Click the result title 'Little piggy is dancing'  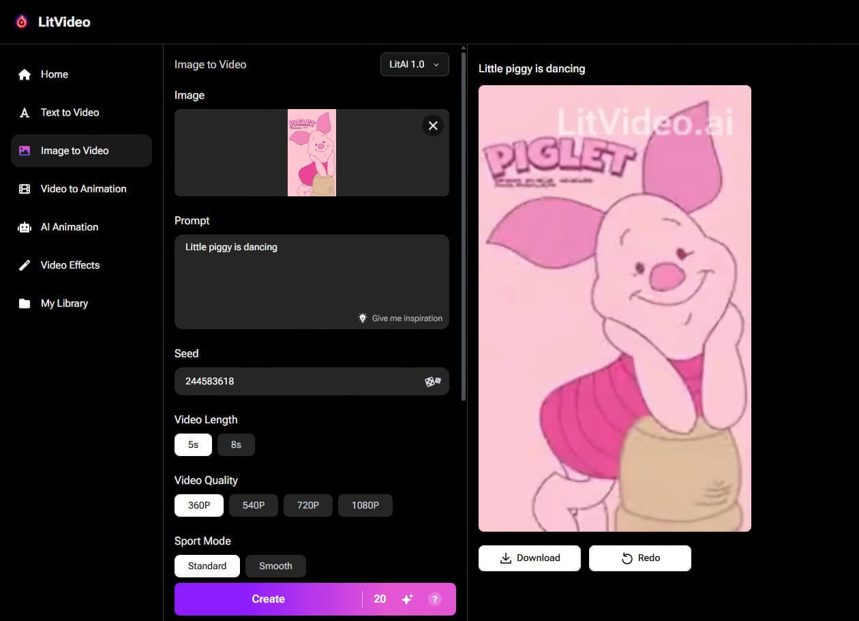coord(532,68)
